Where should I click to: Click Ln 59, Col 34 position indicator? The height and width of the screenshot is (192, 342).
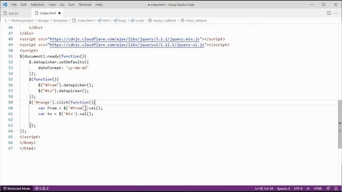point(264,188)
